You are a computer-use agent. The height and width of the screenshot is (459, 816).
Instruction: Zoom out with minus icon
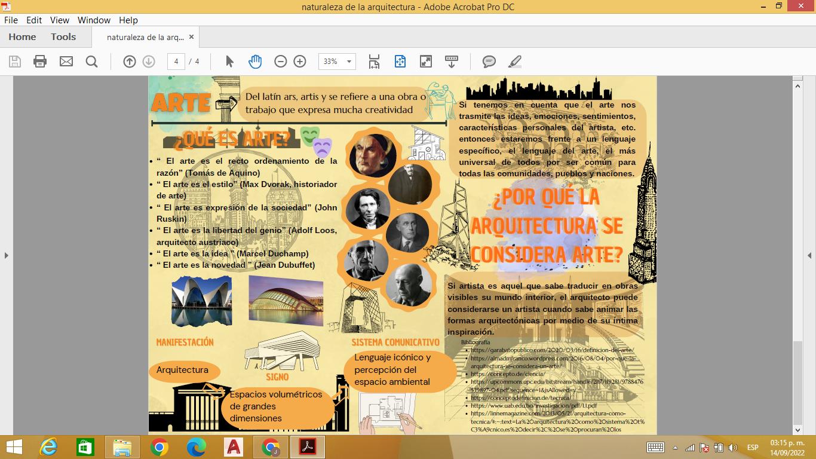coord(280,61)
